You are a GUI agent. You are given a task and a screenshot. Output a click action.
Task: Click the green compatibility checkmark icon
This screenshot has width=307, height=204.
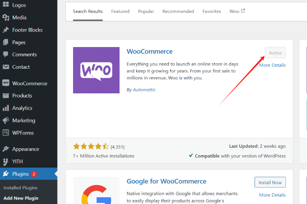191,155
